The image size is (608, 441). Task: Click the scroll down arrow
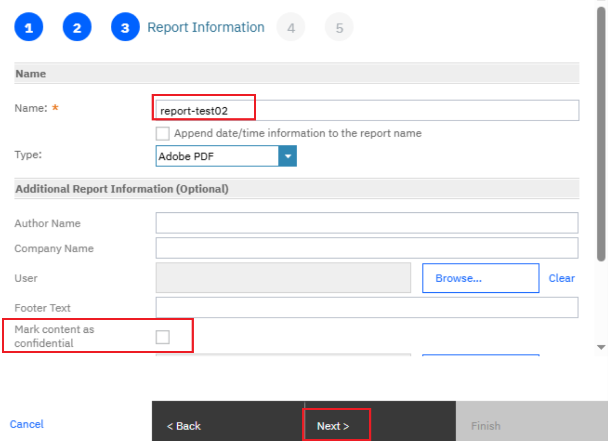[601, 347]
